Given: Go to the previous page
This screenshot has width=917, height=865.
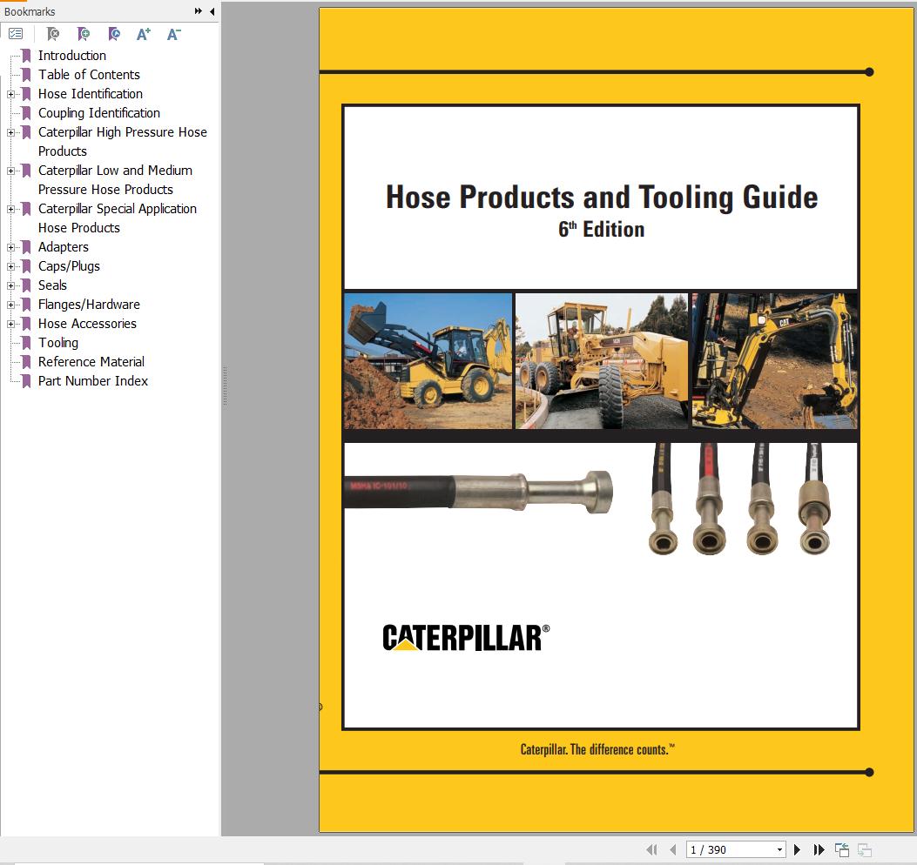Looking at the screenshot, I should (673, 849).
